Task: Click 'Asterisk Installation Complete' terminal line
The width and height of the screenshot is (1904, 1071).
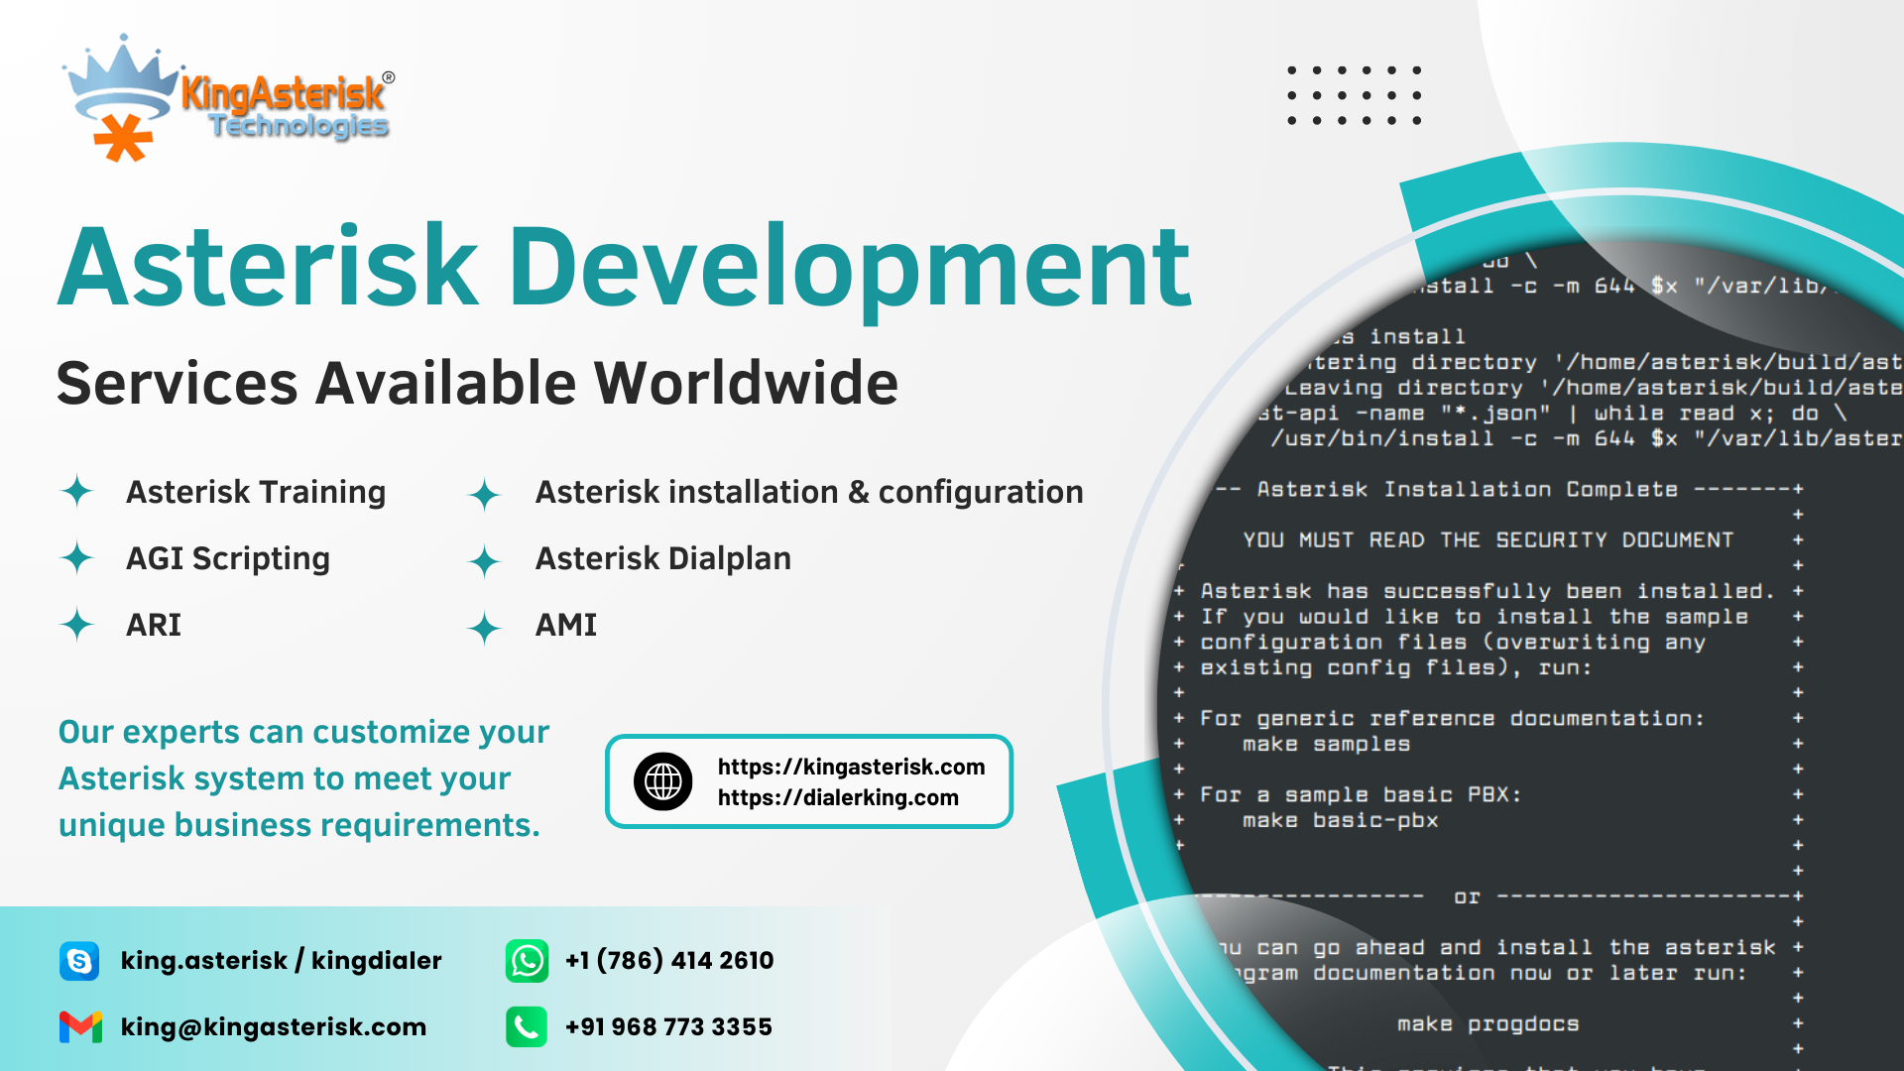Action: [x=1467, y=489]
